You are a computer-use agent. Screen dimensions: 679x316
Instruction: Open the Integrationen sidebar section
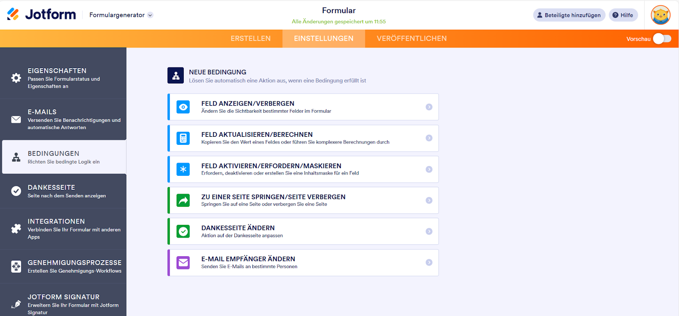pyautogui.click(x=64, y=229)
